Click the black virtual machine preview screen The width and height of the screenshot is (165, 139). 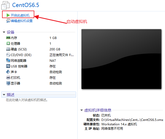click(121, 59)
